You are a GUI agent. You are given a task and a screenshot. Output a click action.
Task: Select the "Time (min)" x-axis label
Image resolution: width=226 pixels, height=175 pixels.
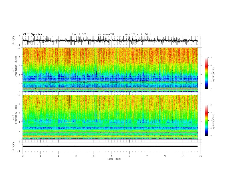[x=114, y=159]
